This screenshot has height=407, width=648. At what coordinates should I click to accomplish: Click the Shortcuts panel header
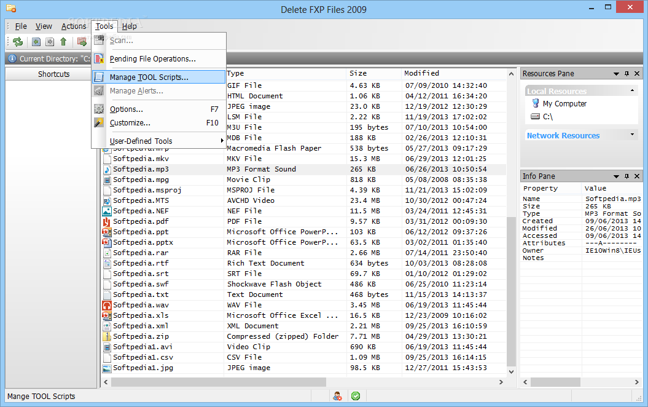pyautogui.click(x=51, y=74)
